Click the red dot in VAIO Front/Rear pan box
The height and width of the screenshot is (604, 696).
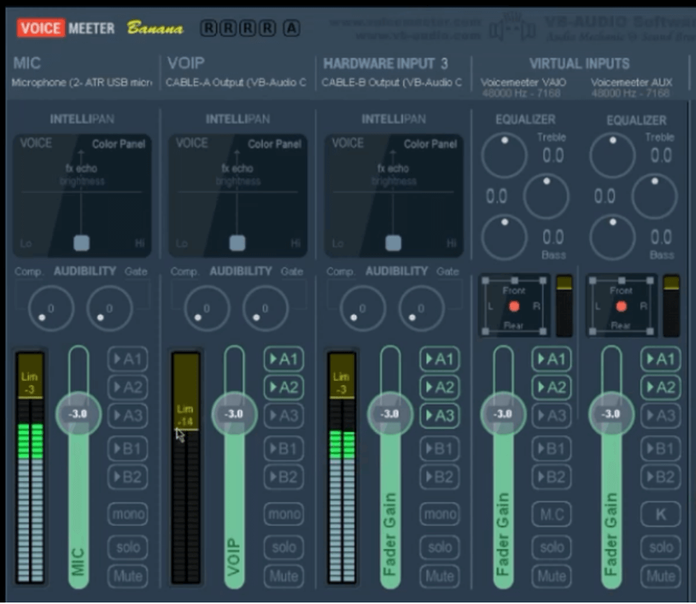click(x=514, y=306)
